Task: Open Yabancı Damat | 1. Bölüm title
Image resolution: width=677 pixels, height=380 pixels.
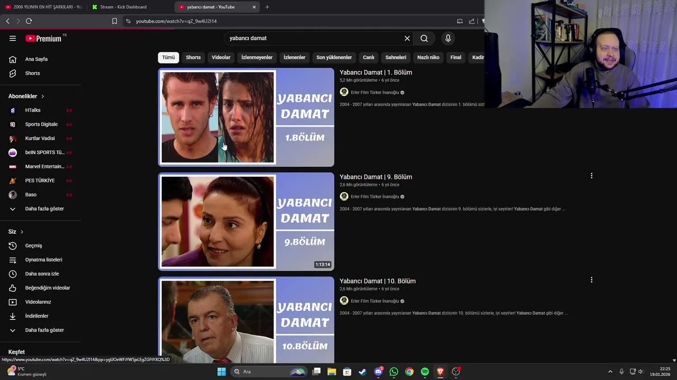Action: (376, 72)
